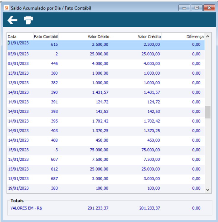Click debit value 1.370,25
This screenshot has height=222, width=218.
[100, 131]
